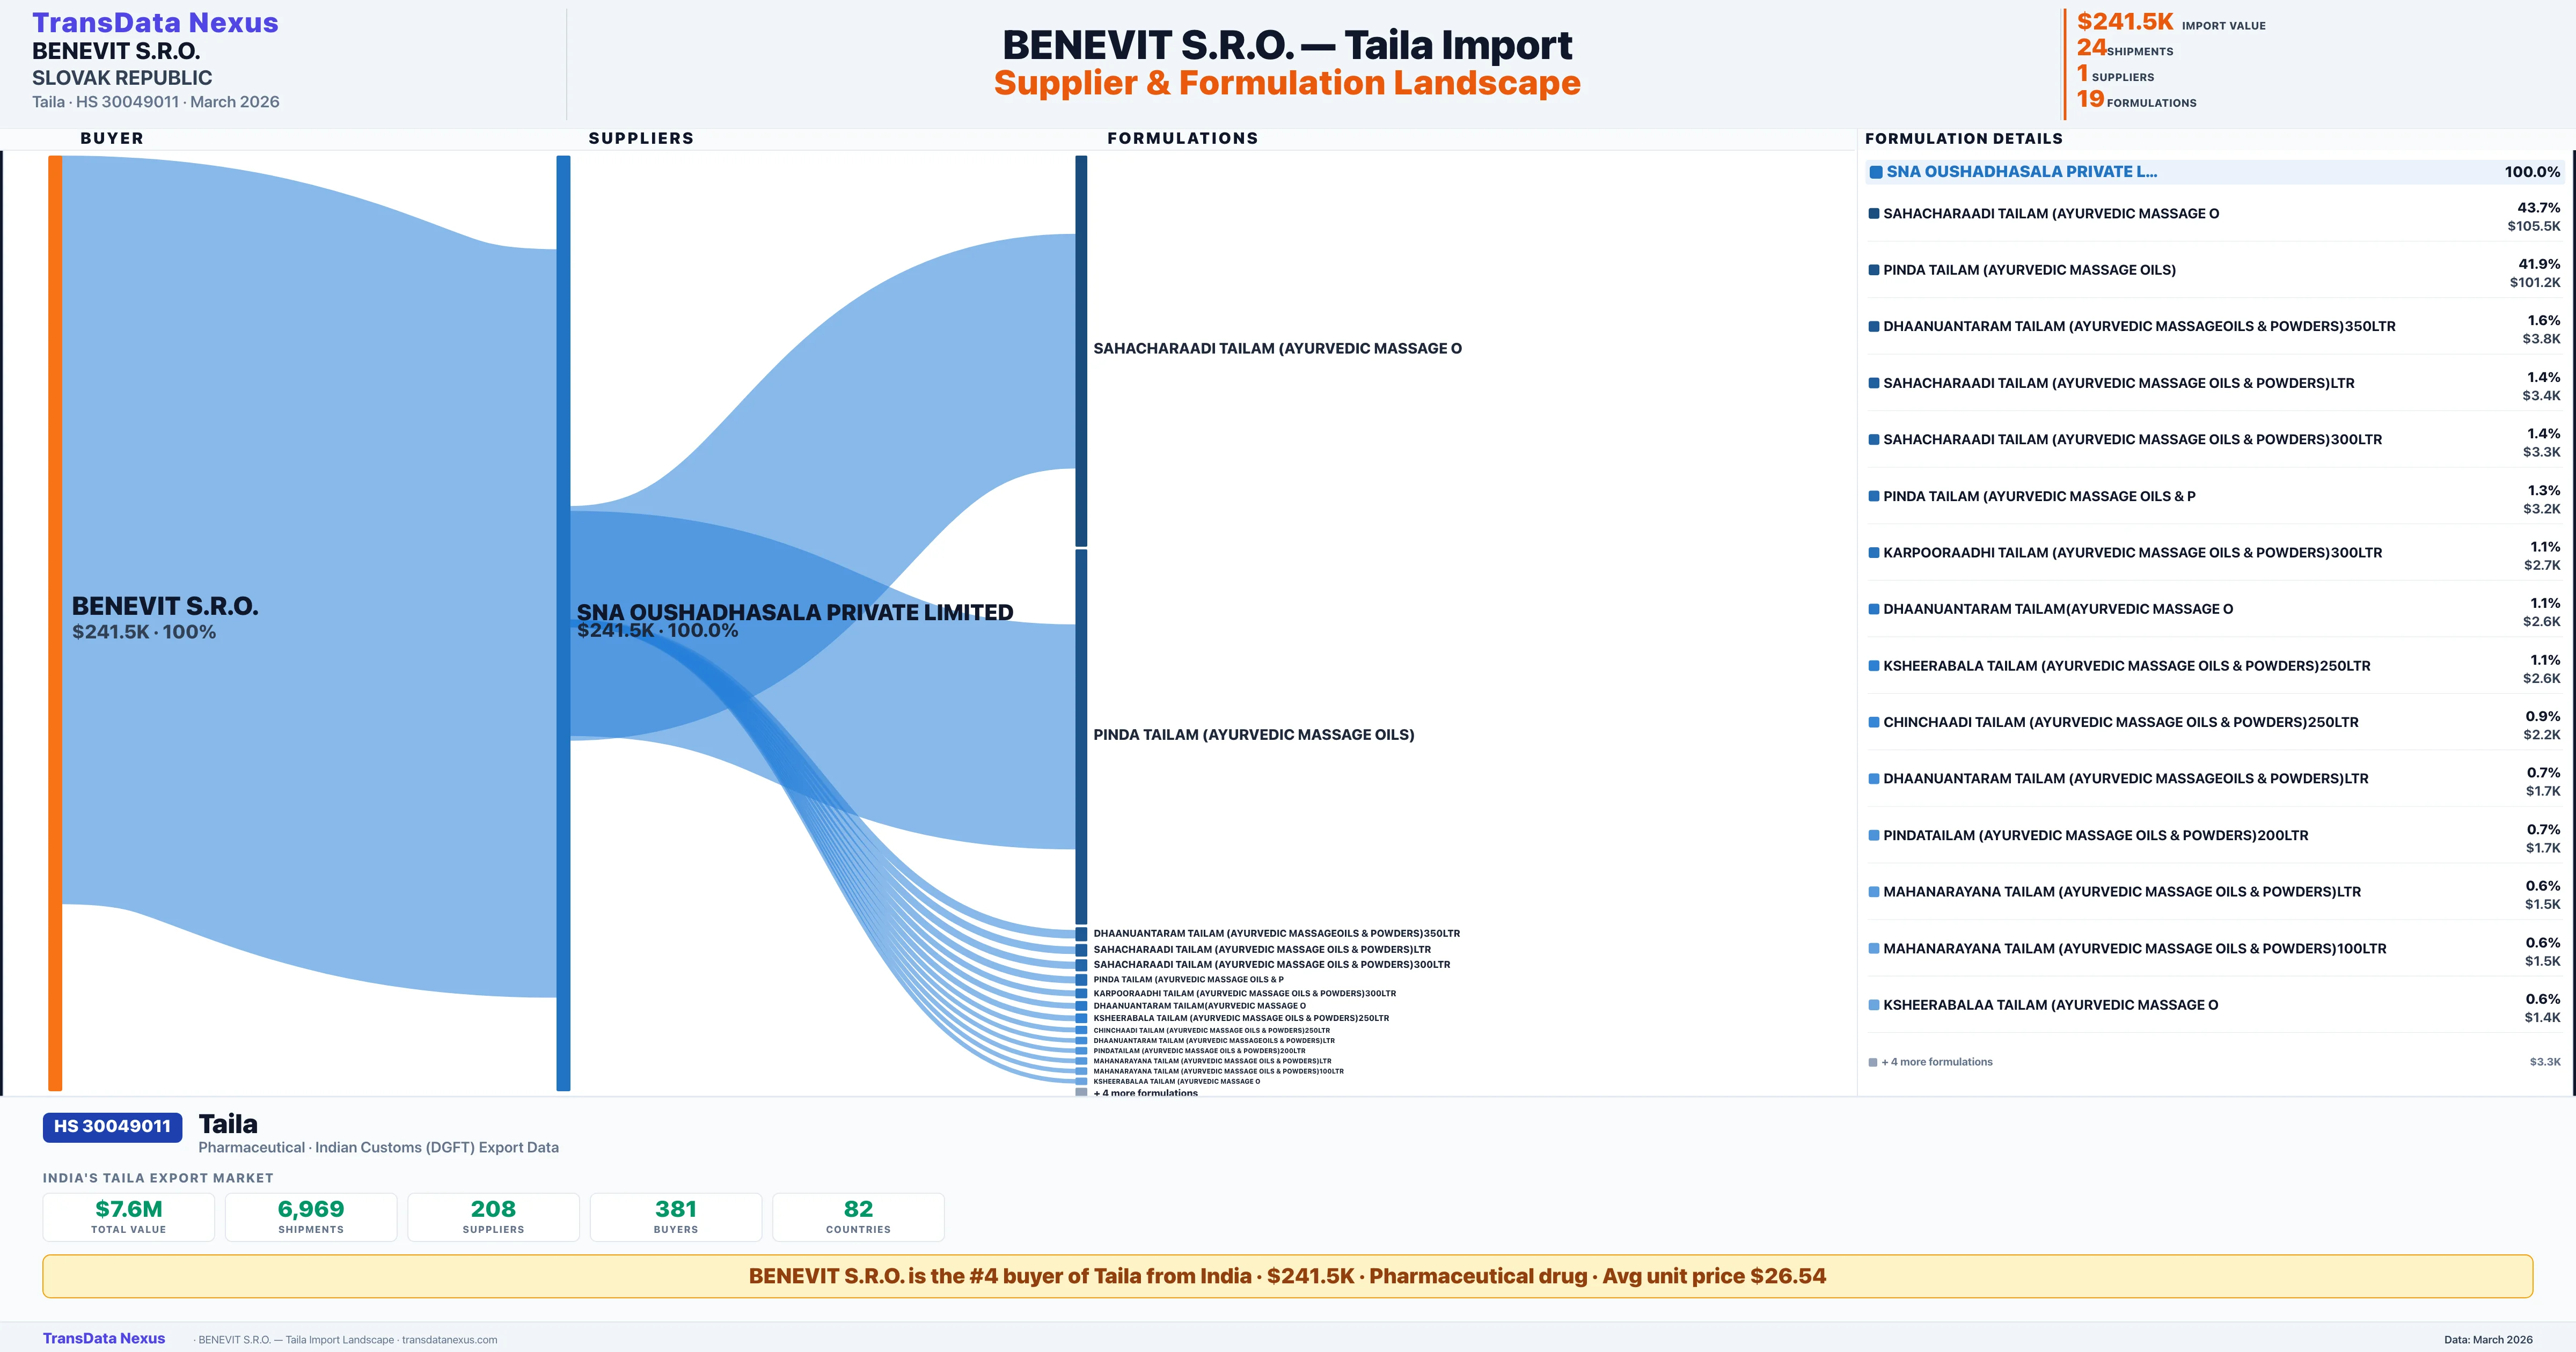Viewport: 2576px width, 1352px height.
Task: Click the $7.6M Total Value card
Action: [x=129, y=1217]
